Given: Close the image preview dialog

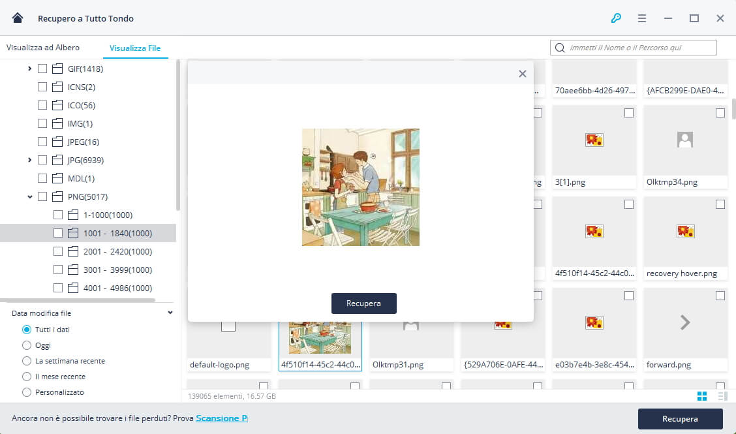Looking at the screenshot, I should pos(523,74).
